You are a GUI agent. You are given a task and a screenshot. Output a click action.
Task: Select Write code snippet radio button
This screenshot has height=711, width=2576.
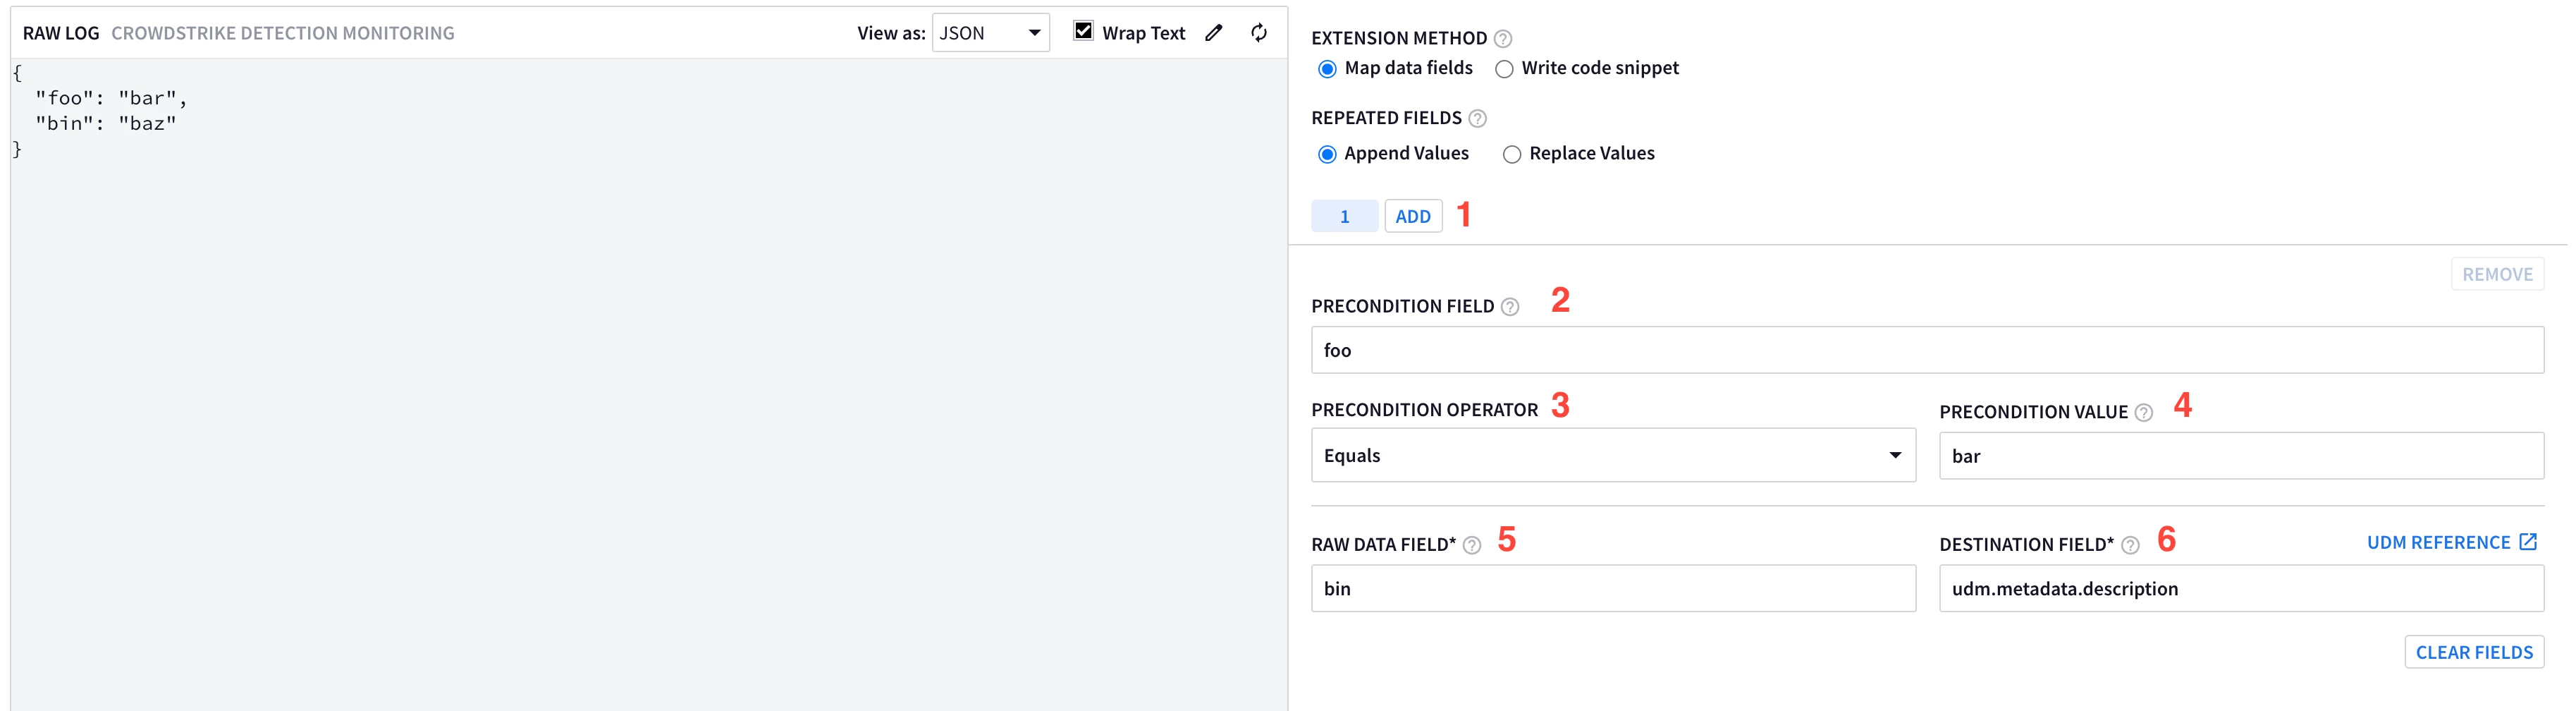[x=1504, y=69]
